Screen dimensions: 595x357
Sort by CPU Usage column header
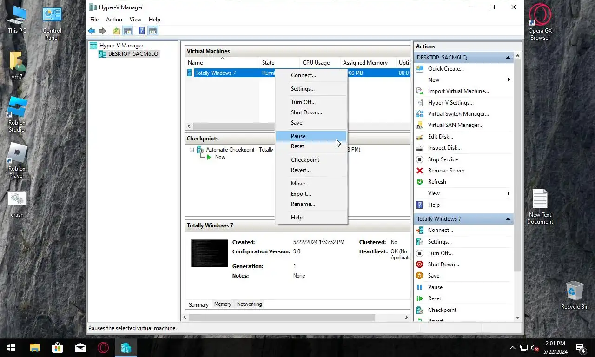click(x=319, y=63)
